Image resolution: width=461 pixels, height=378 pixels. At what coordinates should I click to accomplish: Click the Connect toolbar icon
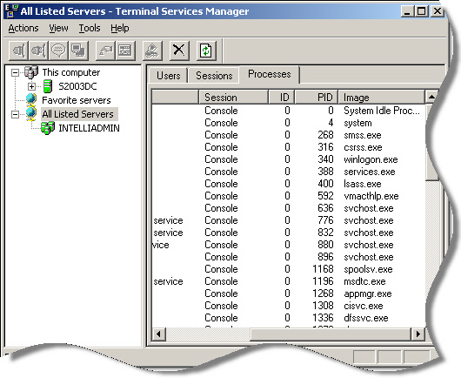click(19, 51)
